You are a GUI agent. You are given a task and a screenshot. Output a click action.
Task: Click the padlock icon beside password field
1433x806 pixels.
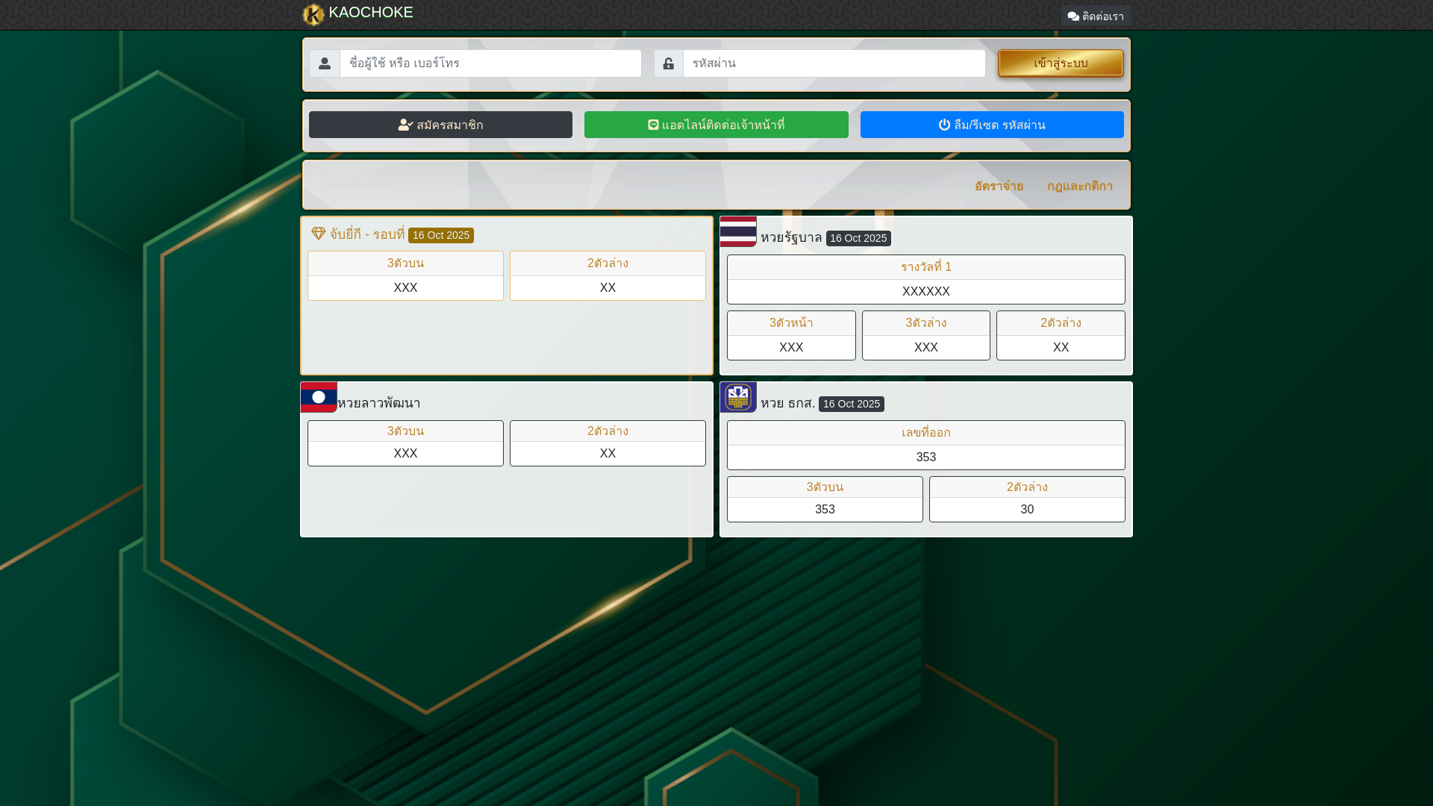[x=669, y=63]
